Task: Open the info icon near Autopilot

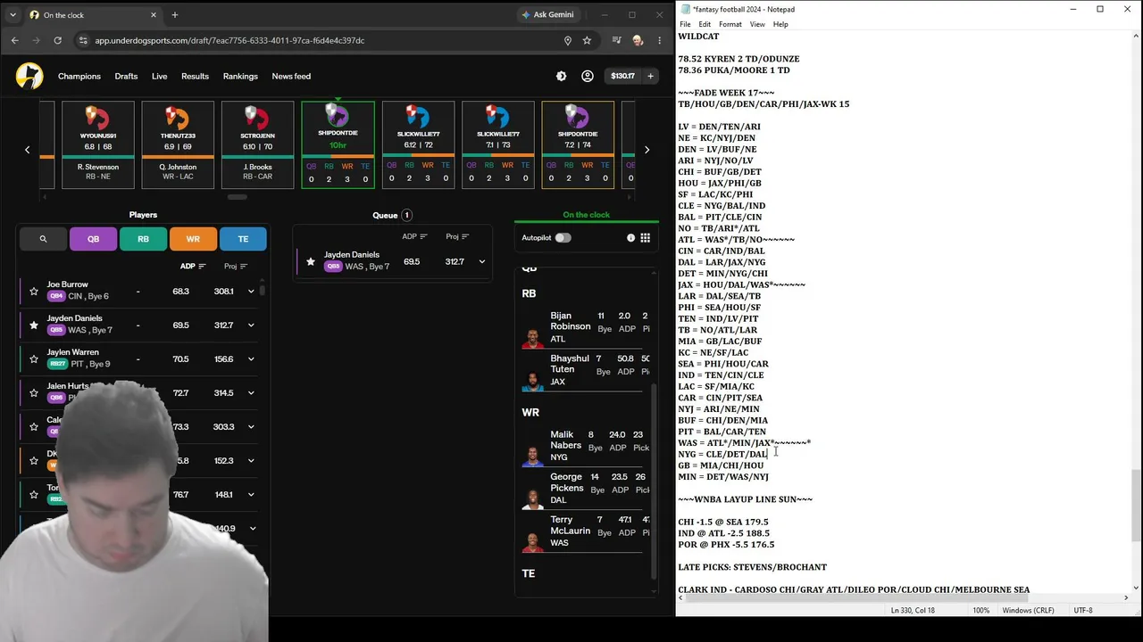Action: (630, 238)
